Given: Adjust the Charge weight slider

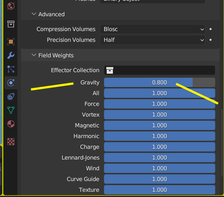Looking at the screenshot, I should point(159,147).
